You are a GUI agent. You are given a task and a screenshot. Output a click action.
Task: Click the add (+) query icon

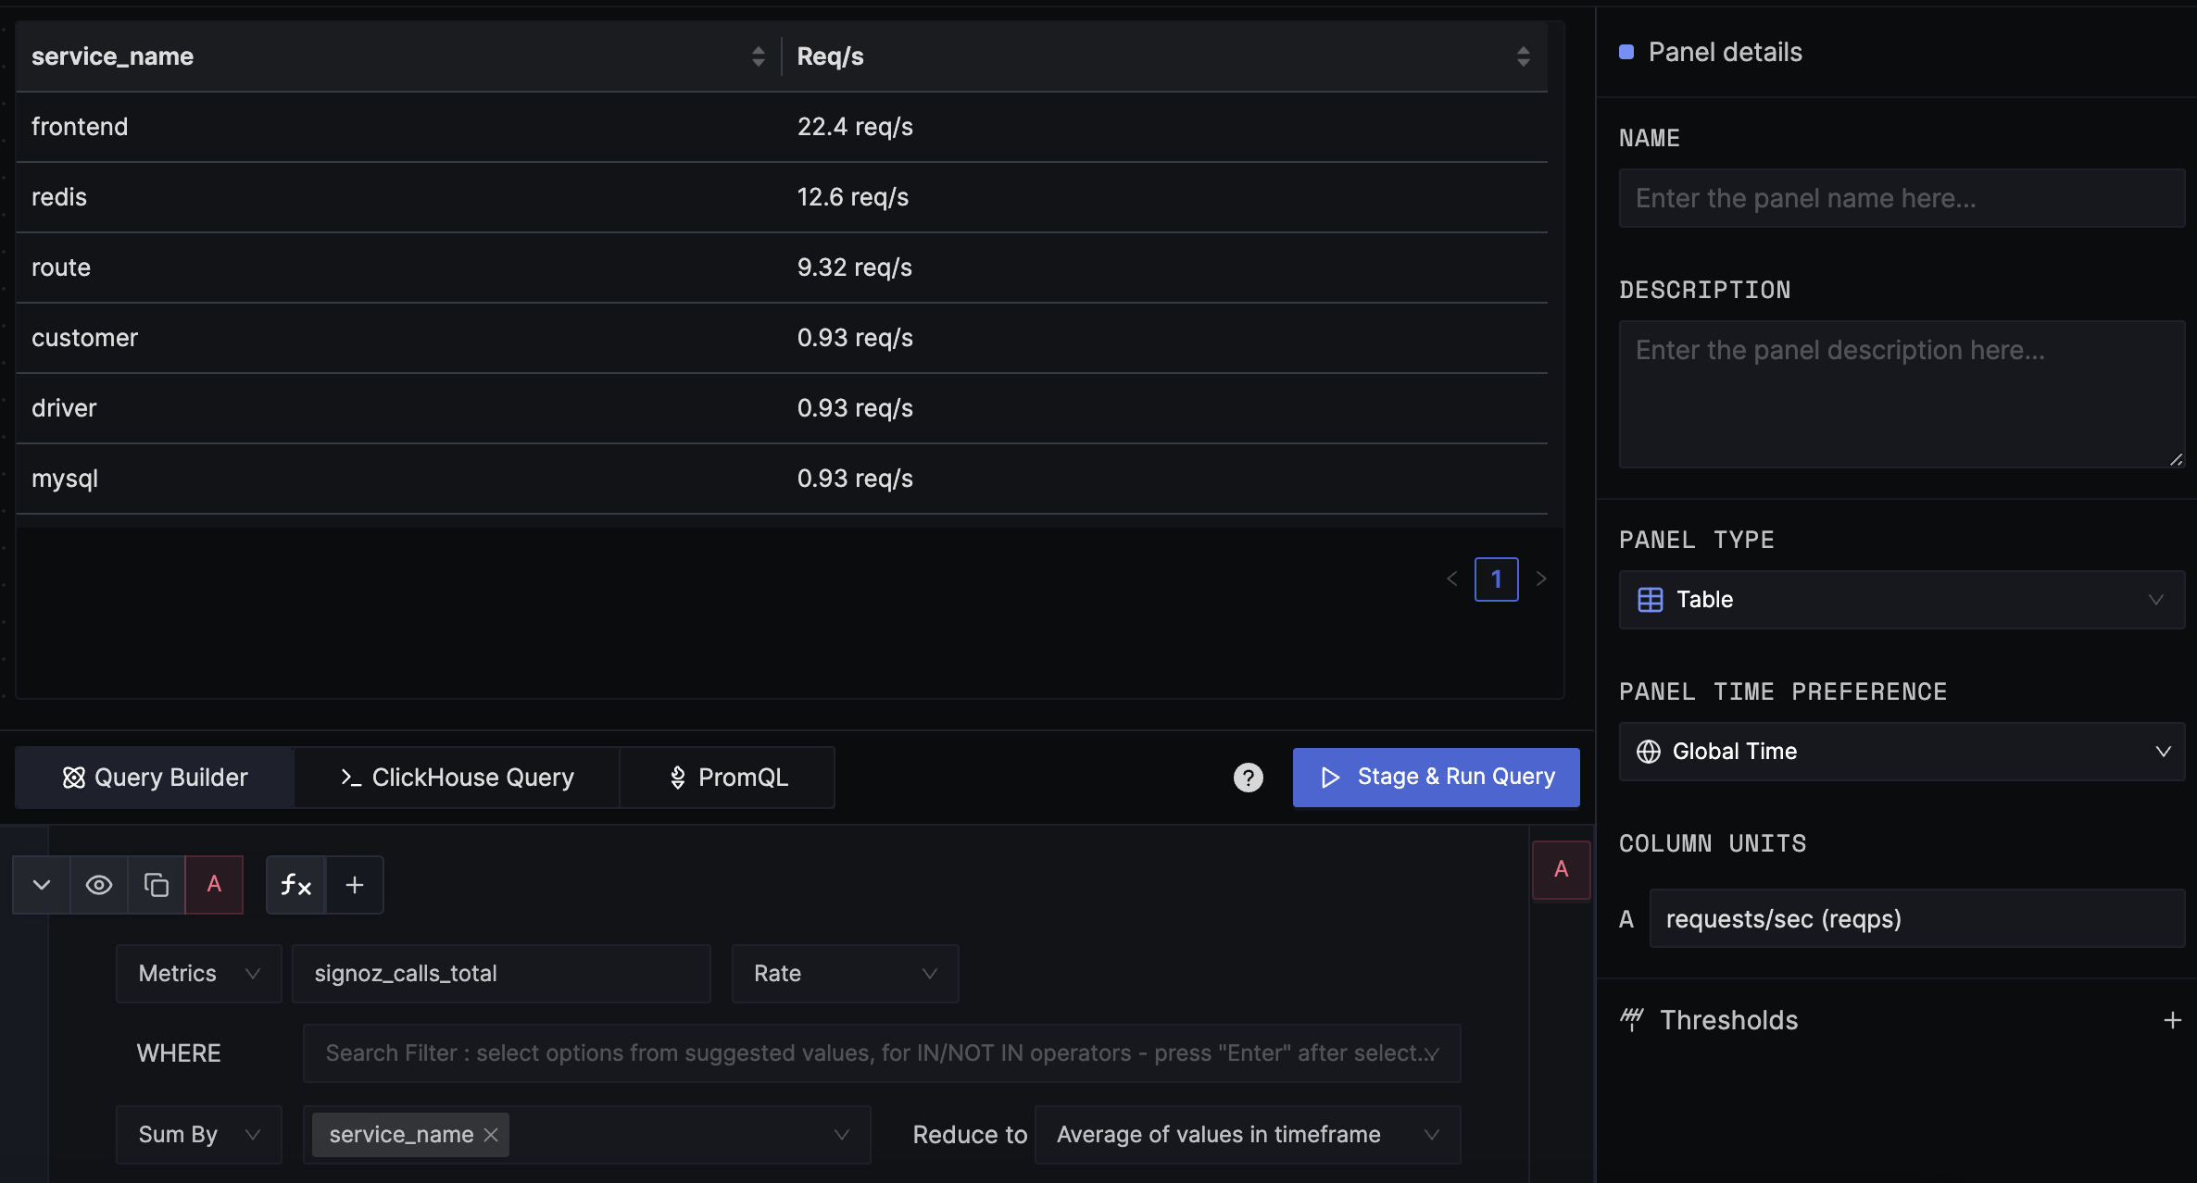[x=354, y=884]
